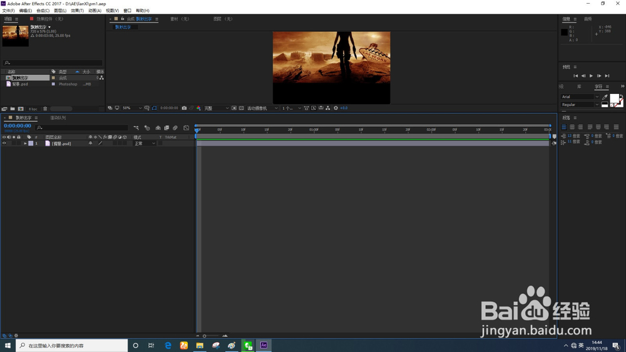Open the 效果(T) menu
The width and height of the screenshot is (626, 352).
coord(78,11)
